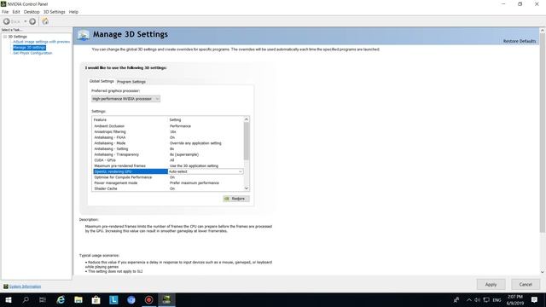Image resolution: width=546 pixels, height=307 pixels.
Task: Click the settings list scrollbar thumb
Action: coord(247,141)
